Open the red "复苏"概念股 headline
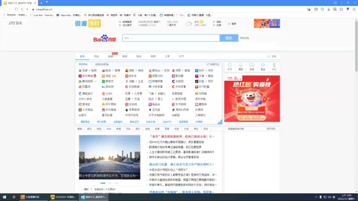The height and width of the screenshot is (201, 358). 182,137
